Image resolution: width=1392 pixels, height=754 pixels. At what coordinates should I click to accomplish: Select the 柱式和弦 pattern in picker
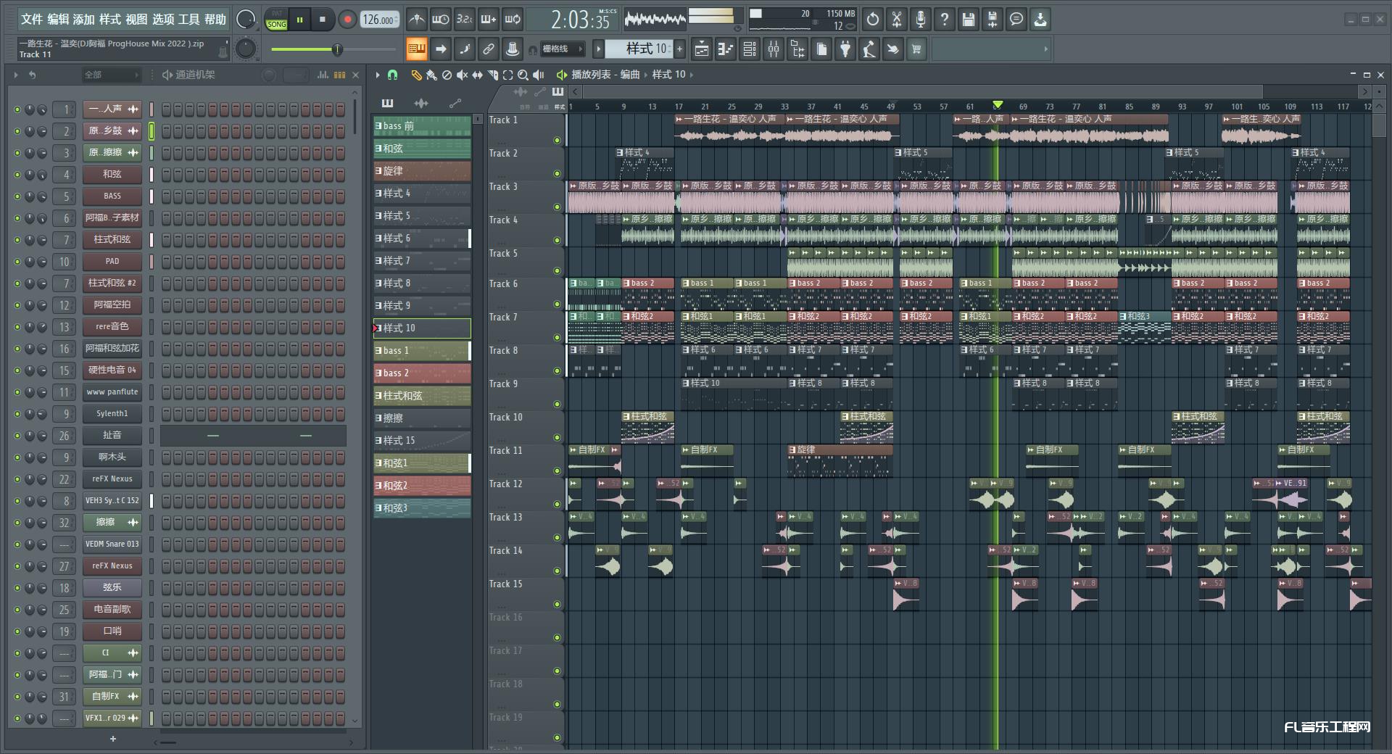coord(422,396)
